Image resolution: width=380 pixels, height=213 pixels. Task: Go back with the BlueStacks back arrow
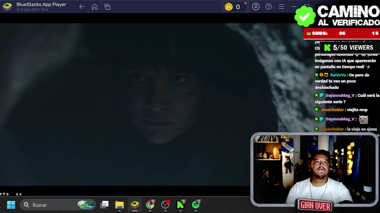pos(82,7)
